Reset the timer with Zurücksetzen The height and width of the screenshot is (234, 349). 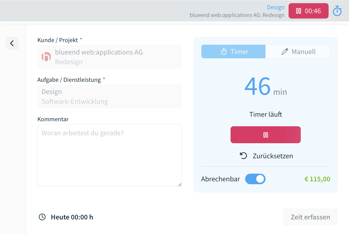(266, 156)
